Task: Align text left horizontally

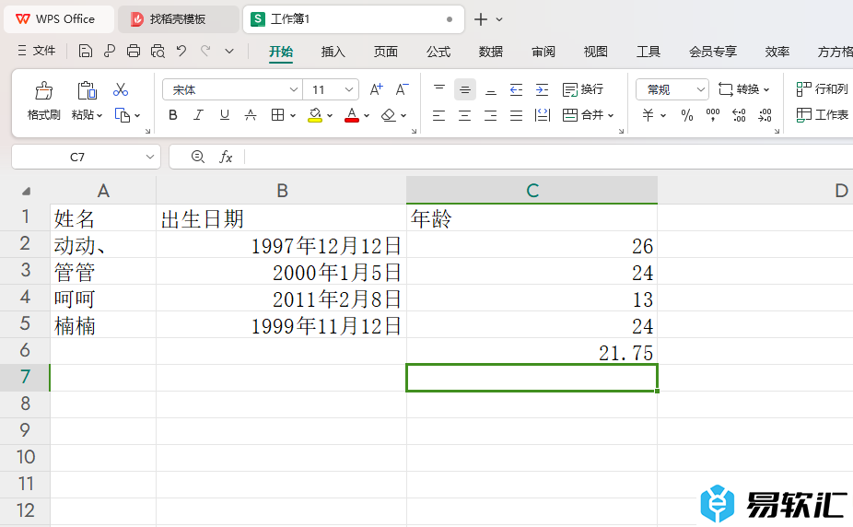Action: pyautogui.click(x=439, y=115)
